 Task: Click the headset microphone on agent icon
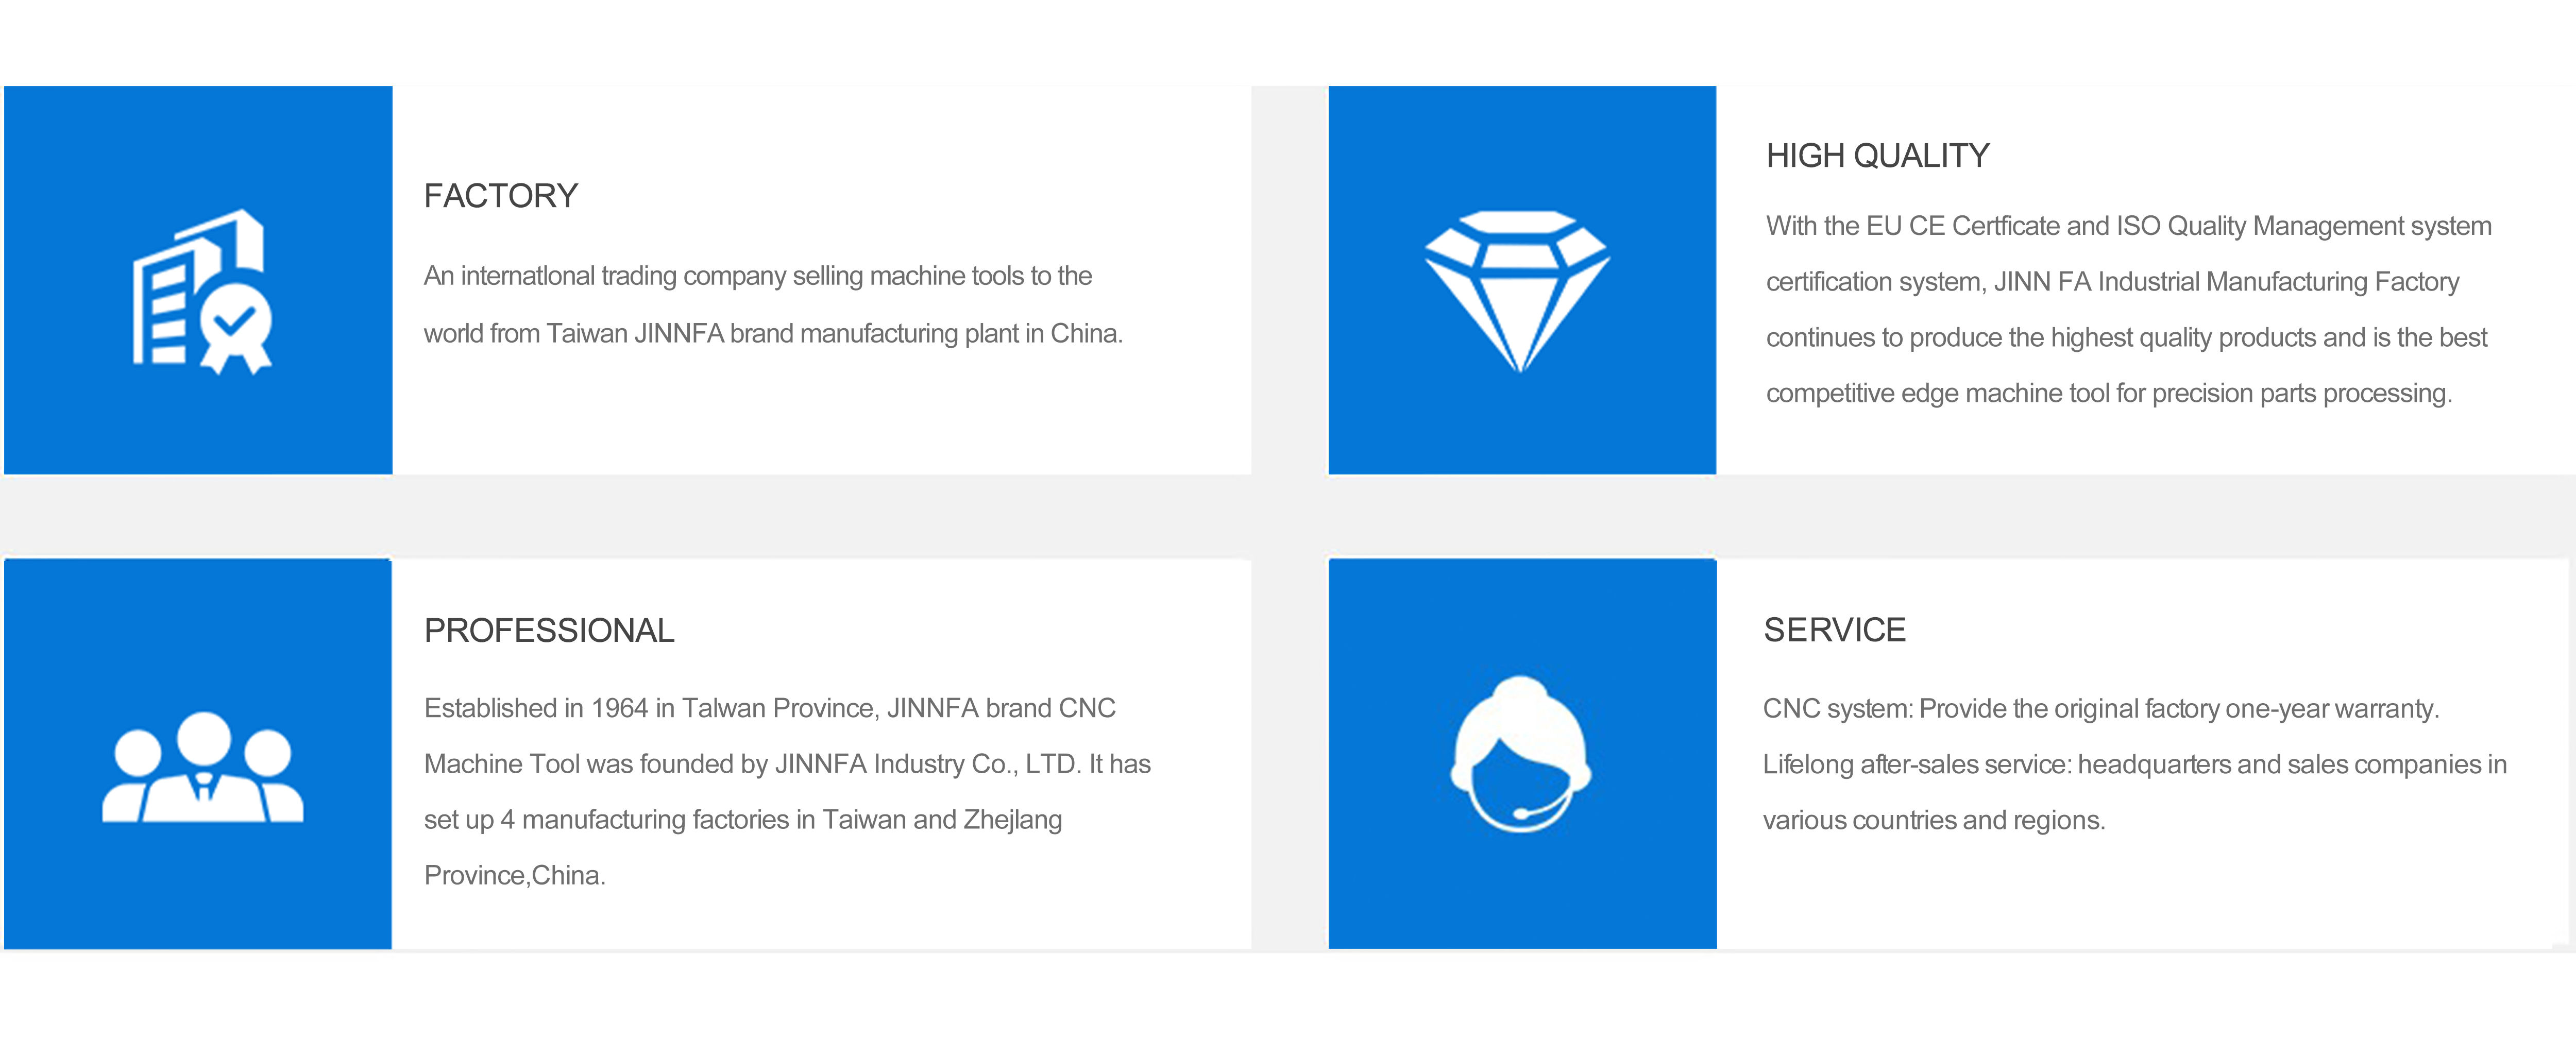1523,813
